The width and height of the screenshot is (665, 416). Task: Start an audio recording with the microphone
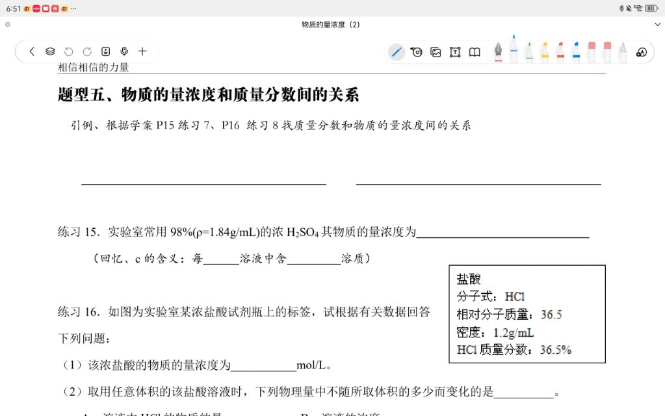pos(124,51)
